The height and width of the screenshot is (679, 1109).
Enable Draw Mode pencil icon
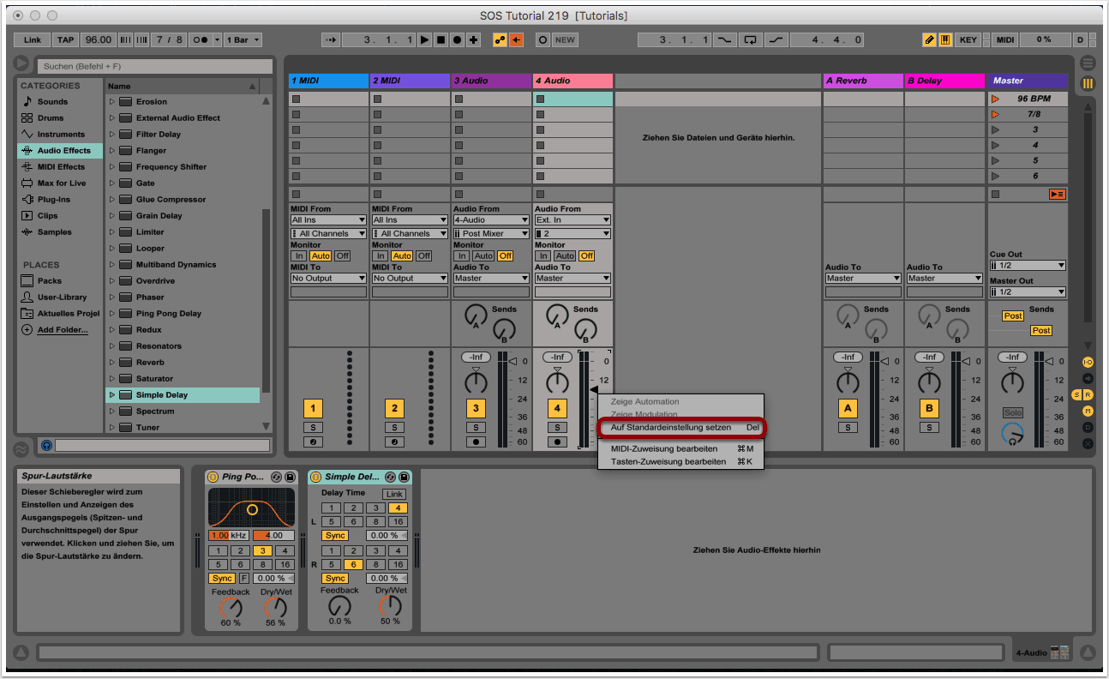pyautogui.click(x=930, y=40)
